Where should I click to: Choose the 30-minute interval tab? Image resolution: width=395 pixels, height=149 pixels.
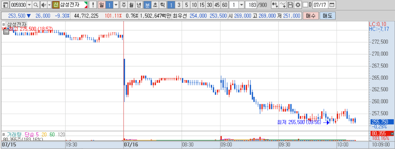tap(209, 5)
